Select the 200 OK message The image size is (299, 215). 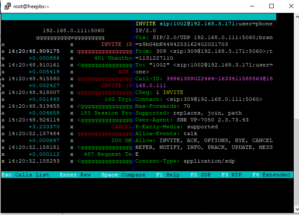122,140
